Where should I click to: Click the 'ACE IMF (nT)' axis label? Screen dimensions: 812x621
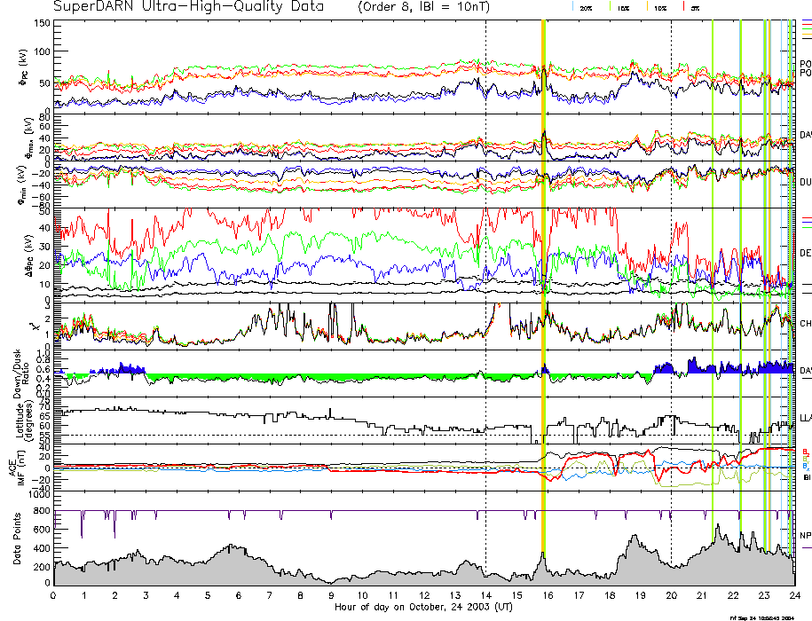[16, 467]
